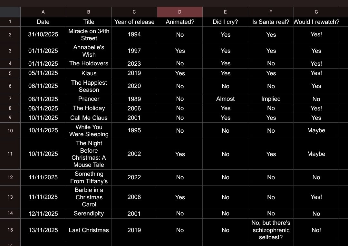
Task: Click the 'schizophrenic selfcest?' cell
Action: pyautogui.click(x=271, y=230)
